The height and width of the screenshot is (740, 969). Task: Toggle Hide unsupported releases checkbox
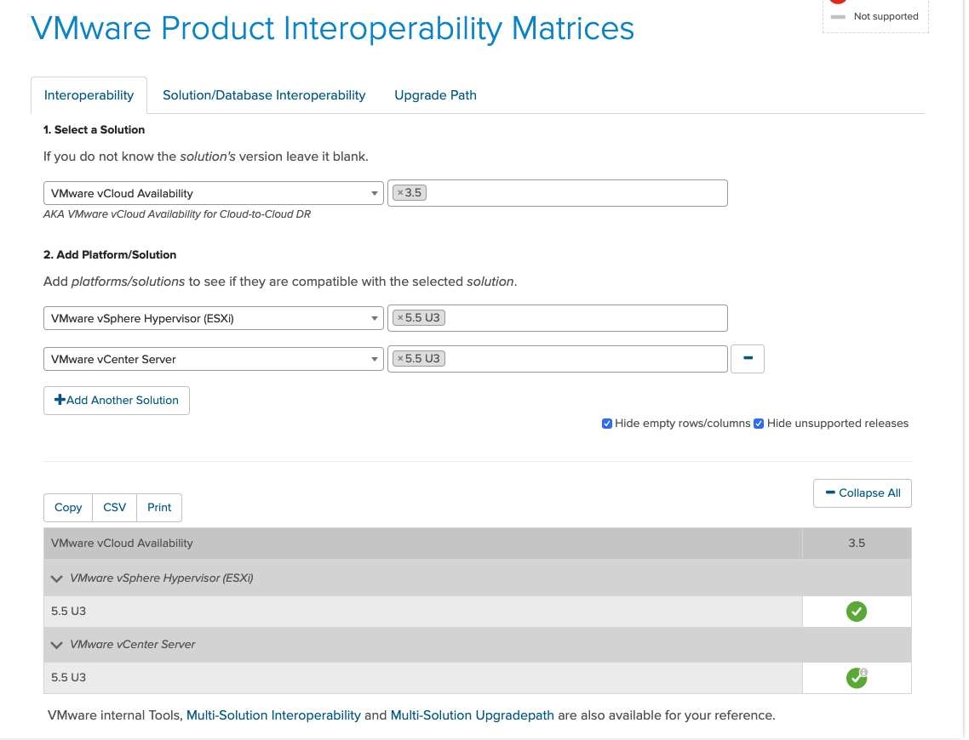click(759, 424)
